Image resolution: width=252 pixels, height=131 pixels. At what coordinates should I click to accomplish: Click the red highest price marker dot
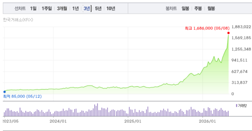(x=228, y=33)
